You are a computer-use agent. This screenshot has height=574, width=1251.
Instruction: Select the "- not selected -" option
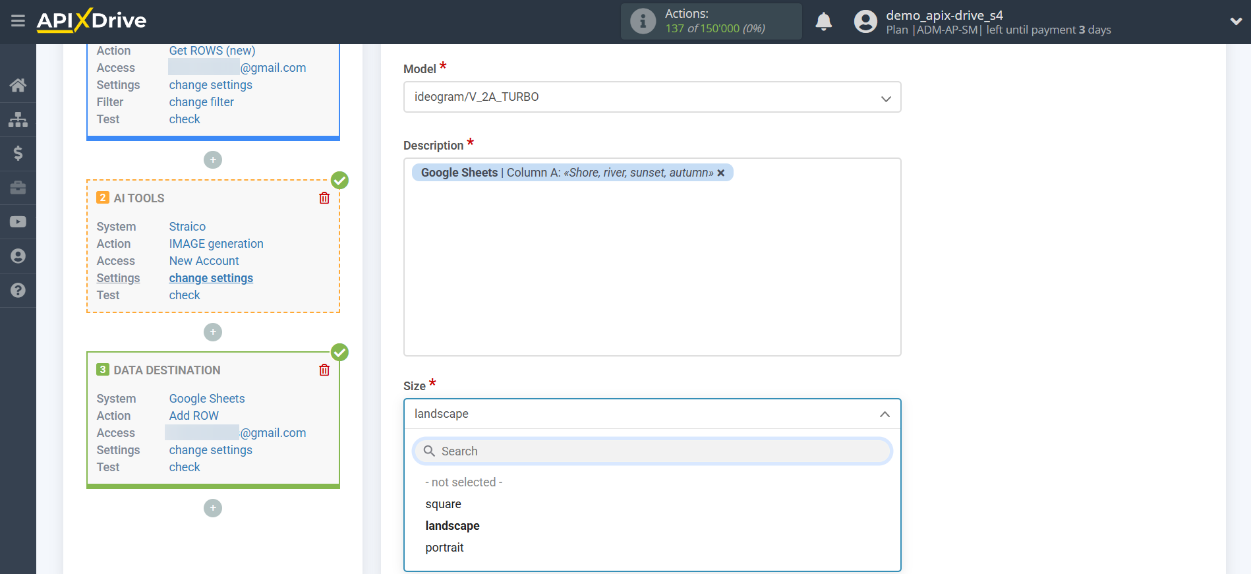(x=464, y=482)
